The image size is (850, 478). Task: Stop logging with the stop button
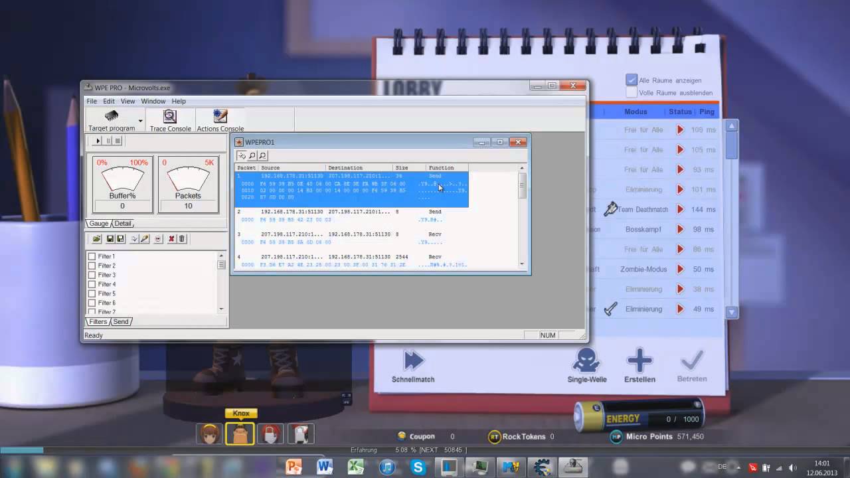118,141
